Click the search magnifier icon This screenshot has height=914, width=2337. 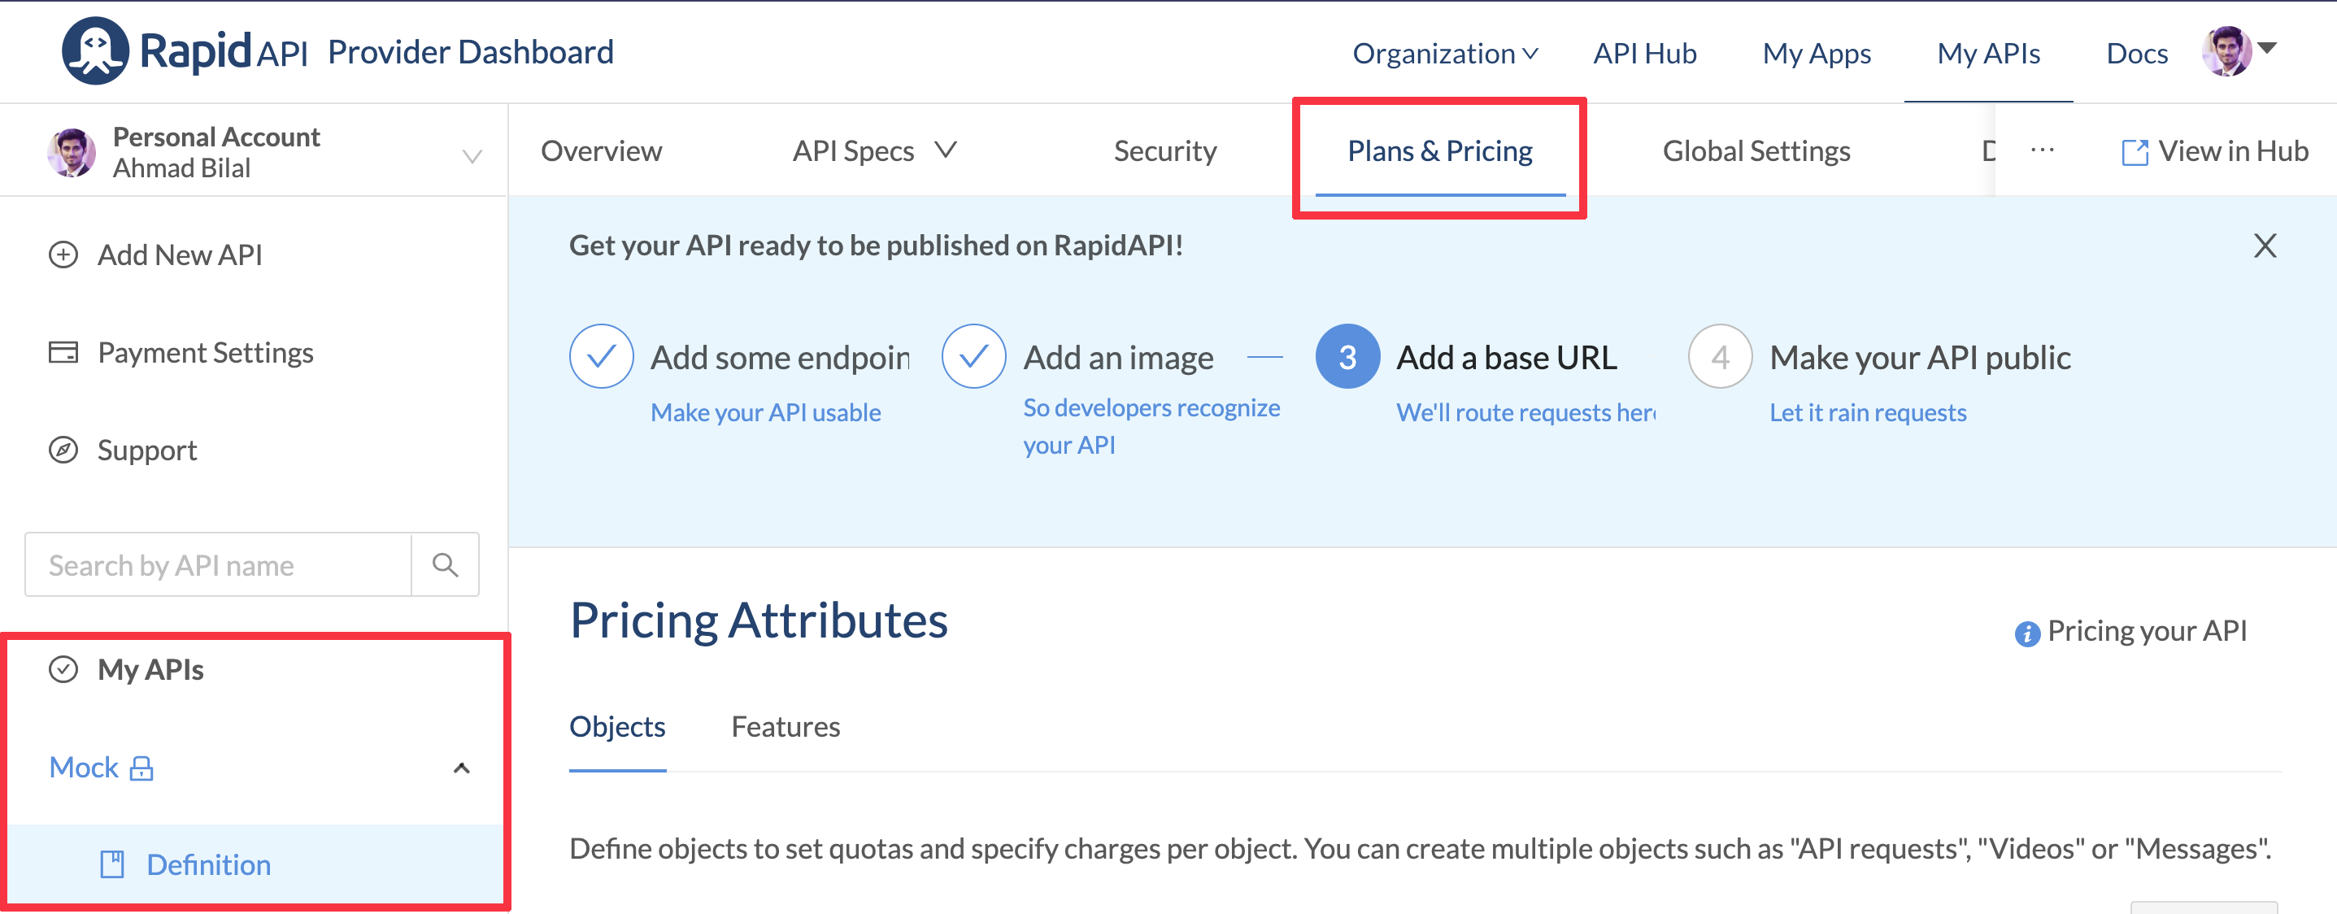coord(445,564)
